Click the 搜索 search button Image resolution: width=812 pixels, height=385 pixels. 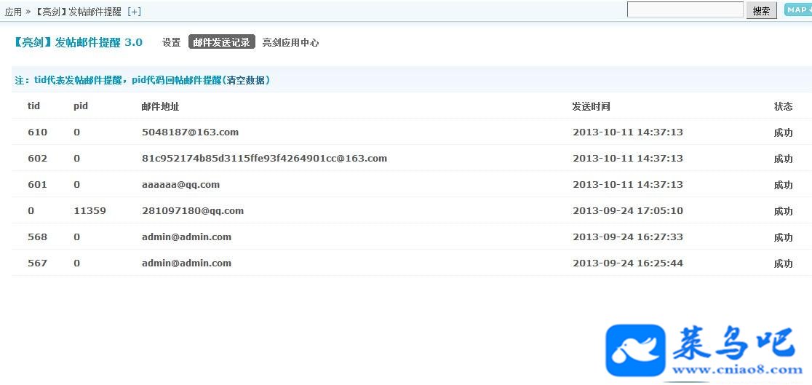pyautogui.click(x=761, y=11)
